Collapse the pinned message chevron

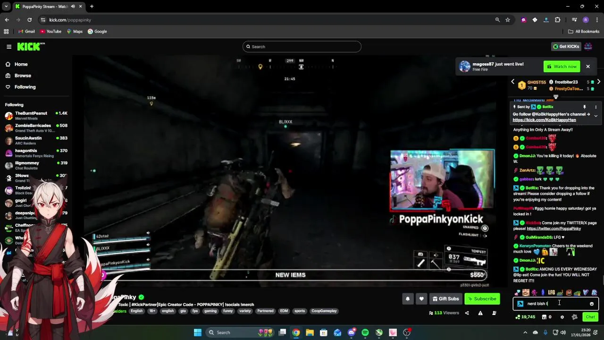[x=596, y=116]
